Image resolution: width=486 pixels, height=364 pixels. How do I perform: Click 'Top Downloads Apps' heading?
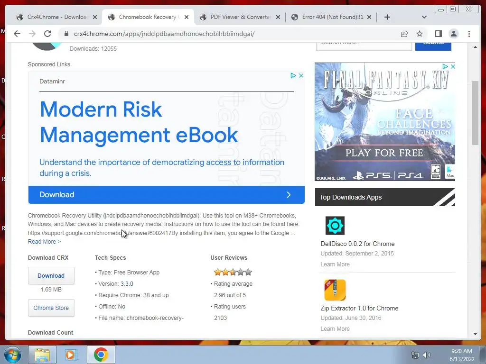coord(351,197)
